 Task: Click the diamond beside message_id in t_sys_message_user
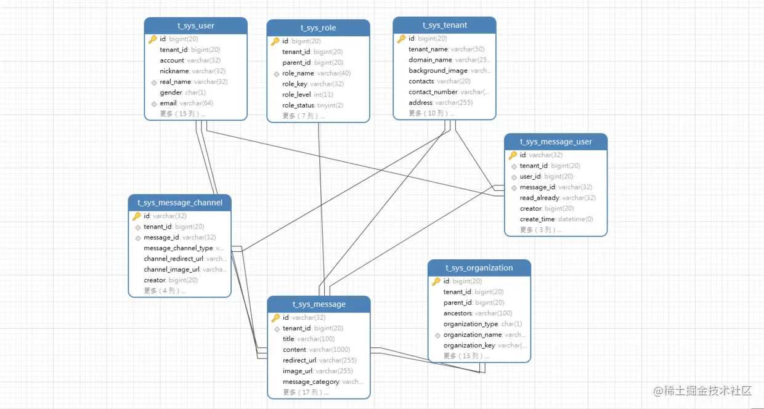pos(514,187)
